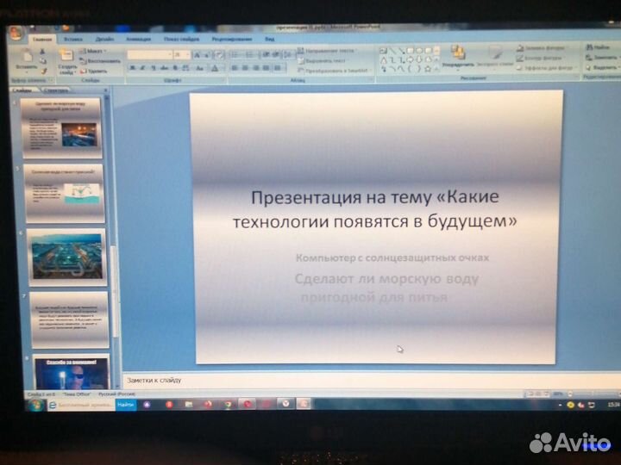Open the Выделить select menu
621x465 pixels.
pos(602,68)
